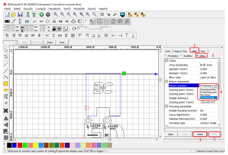
Task: Select the ellipse drawing tool
Action: pyautogui.click(x=6, y=90)
